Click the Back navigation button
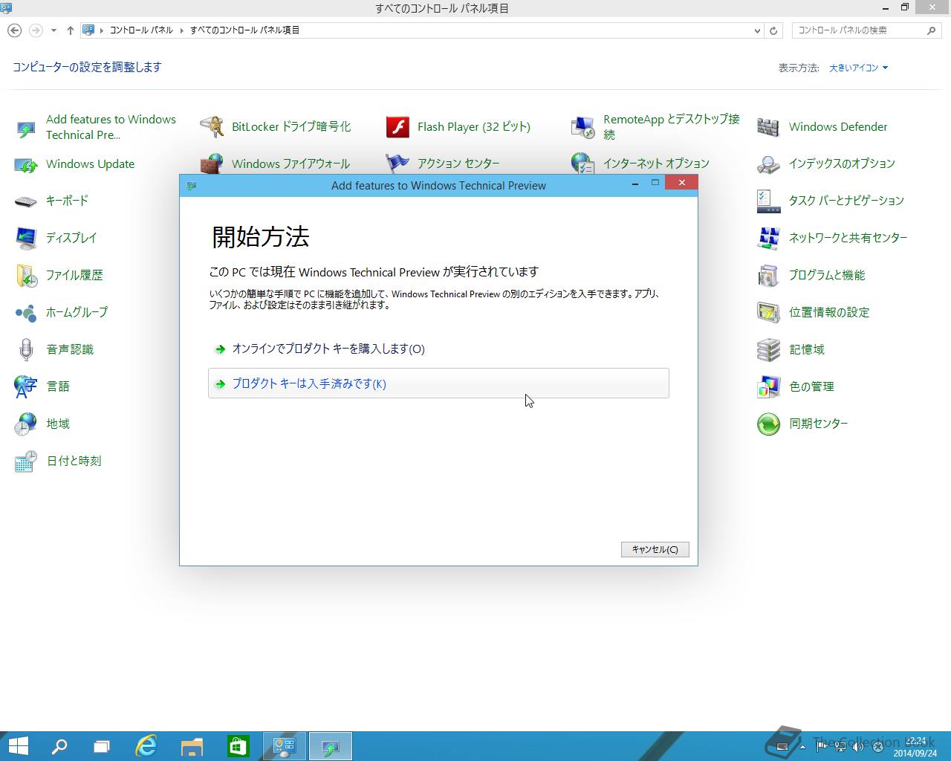 click(x=14, y=30)
